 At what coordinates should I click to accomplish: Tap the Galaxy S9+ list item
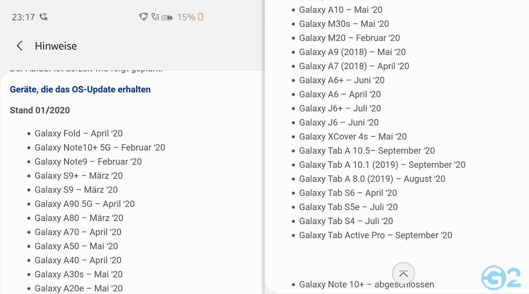pos(78,176)
